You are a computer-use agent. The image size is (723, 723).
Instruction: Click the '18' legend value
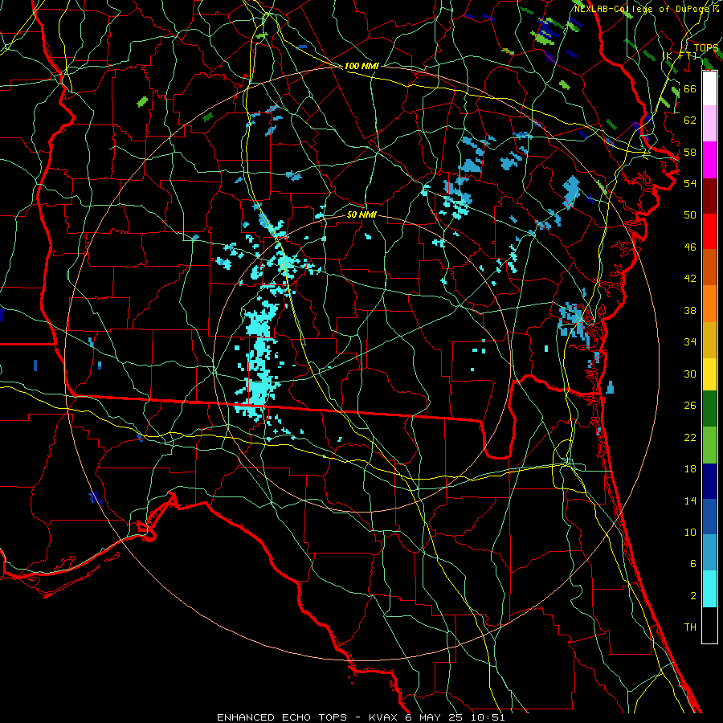(690, 469)
